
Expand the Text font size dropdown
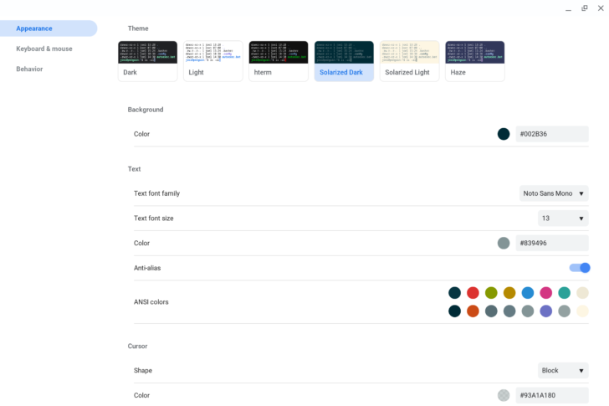pyautogui.click(x=563, y=218)
